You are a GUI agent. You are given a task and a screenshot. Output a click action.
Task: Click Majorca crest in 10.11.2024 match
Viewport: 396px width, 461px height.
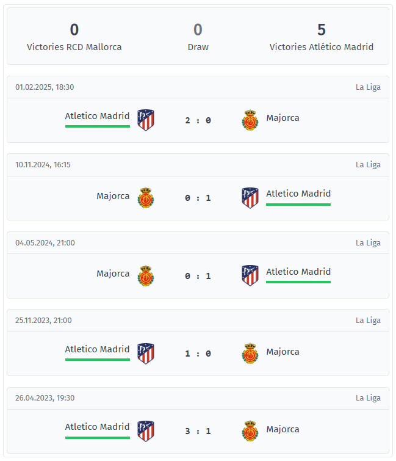coord(146,198)
